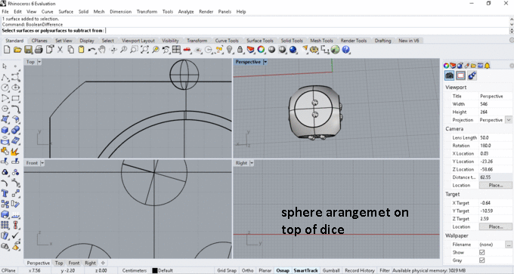The height and width of the screenshot is (274, 514).
Task: Switch to the CPlanes toolbar tab
Action: pyautogui.click(x=39, y=41)
